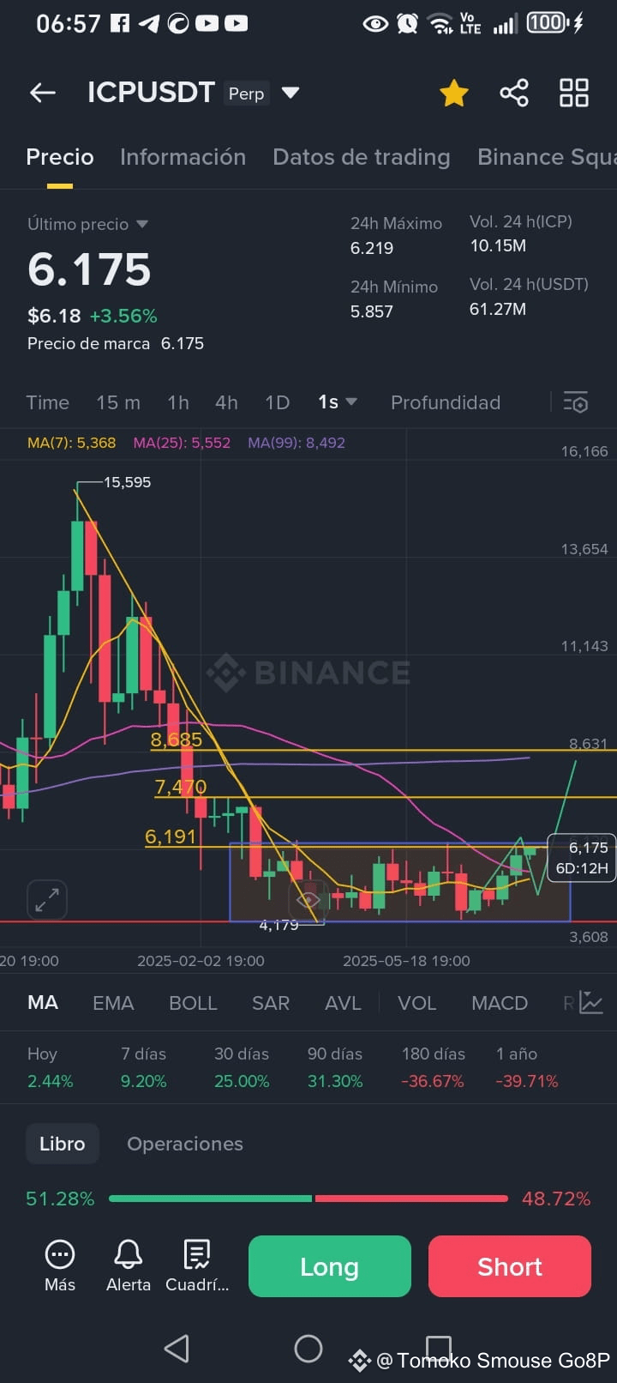This screenshot has width=617, height=1383.
Task: Tap the share icon
Action: click(x=514, y=93)
